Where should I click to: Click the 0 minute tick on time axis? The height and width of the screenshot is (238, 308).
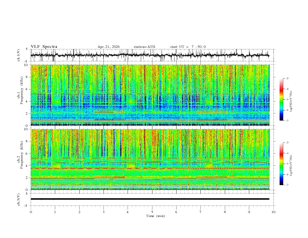[x=31, y=212]
